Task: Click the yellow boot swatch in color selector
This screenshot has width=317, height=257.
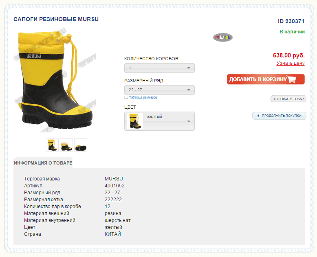Action: click(135, 121)
